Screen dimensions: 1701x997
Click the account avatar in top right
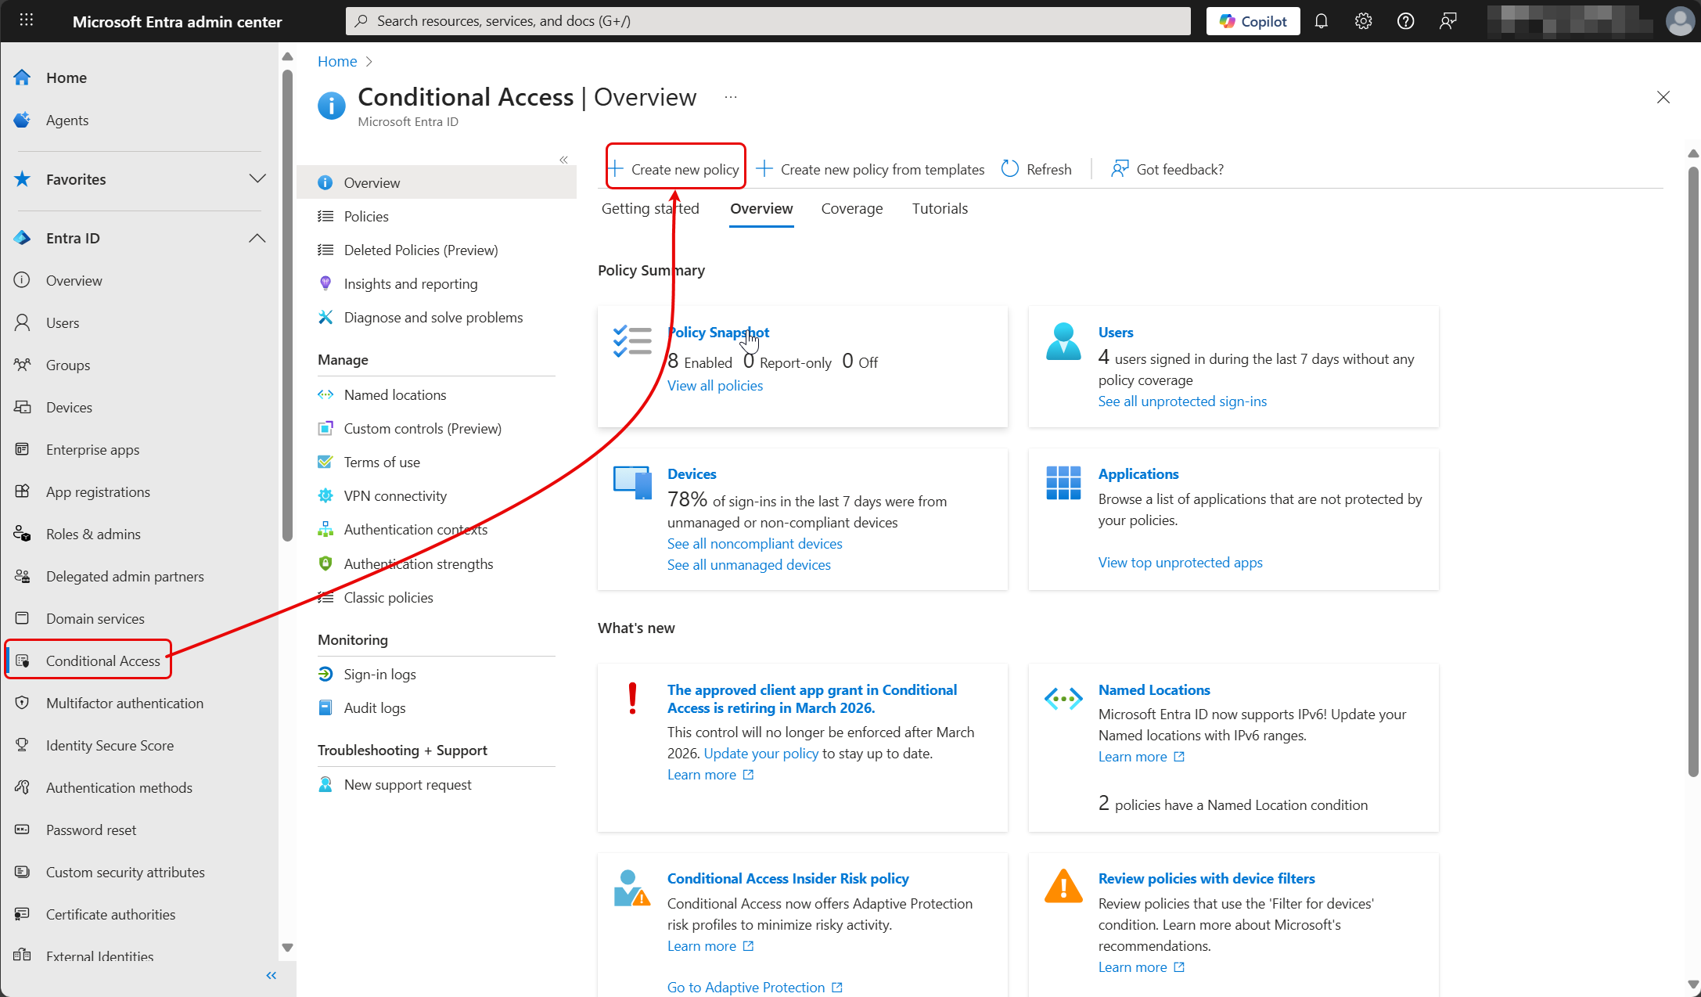(x=1679, y=21)
